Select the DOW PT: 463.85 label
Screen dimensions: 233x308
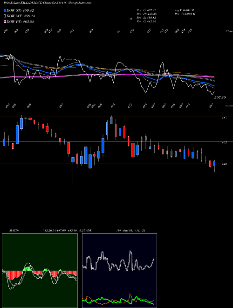[20, 21]
